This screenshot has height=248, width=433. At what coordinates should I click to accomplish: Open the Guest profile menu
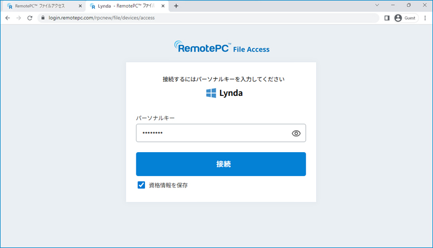(405, 18)
